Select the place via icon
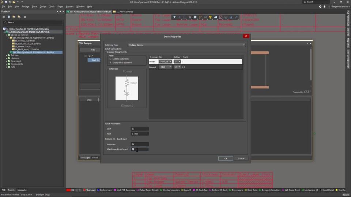Viewport: 351px width, 197px height. [211, 17]
